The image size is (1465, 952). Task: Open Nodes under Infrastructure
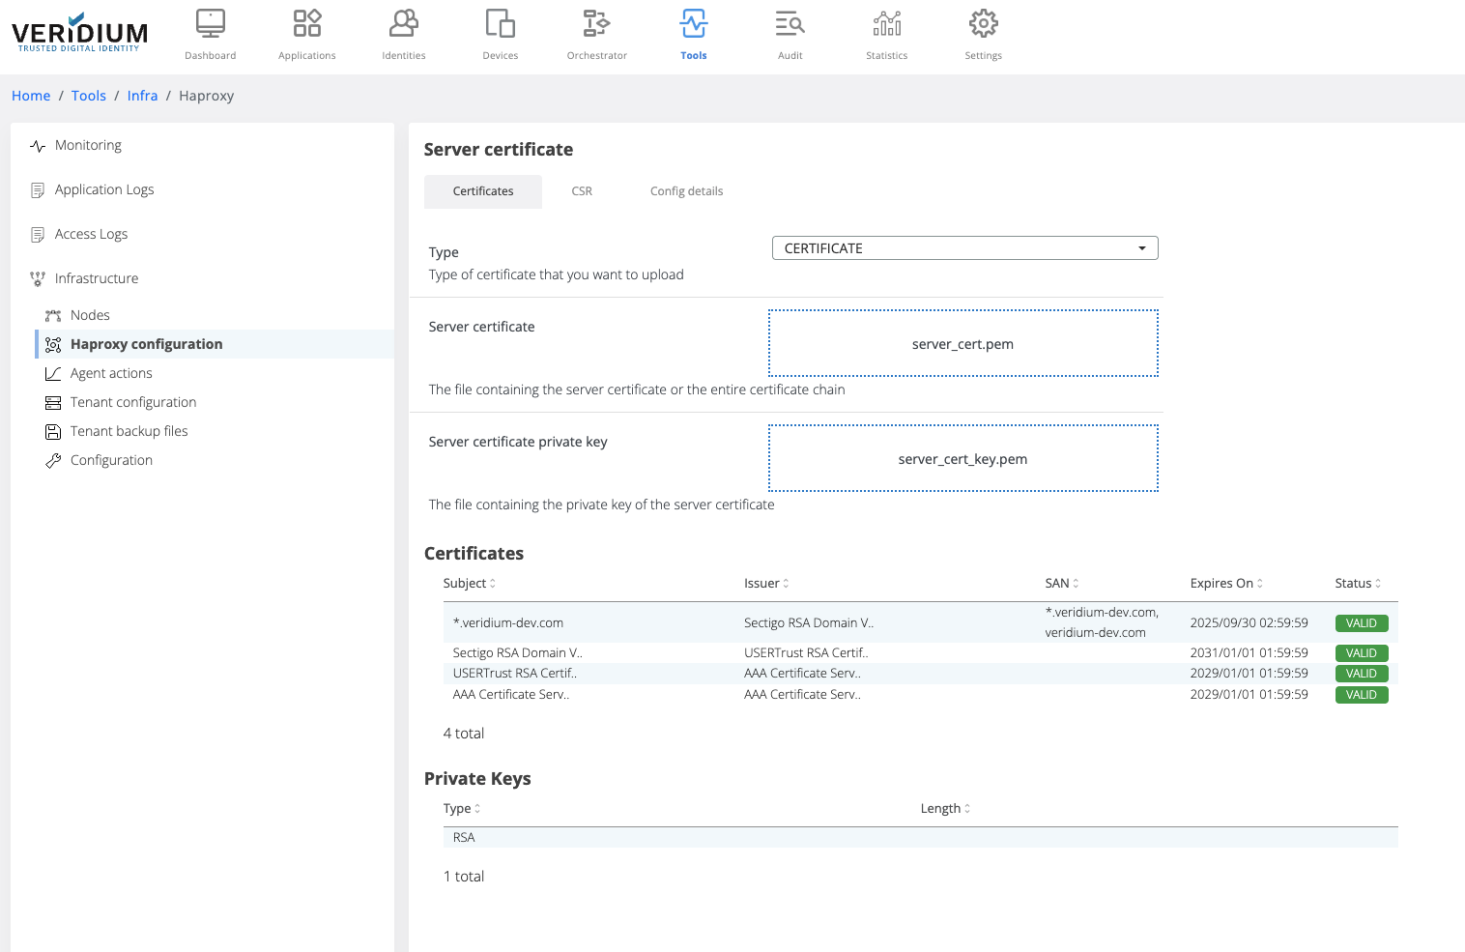point(90,315)
